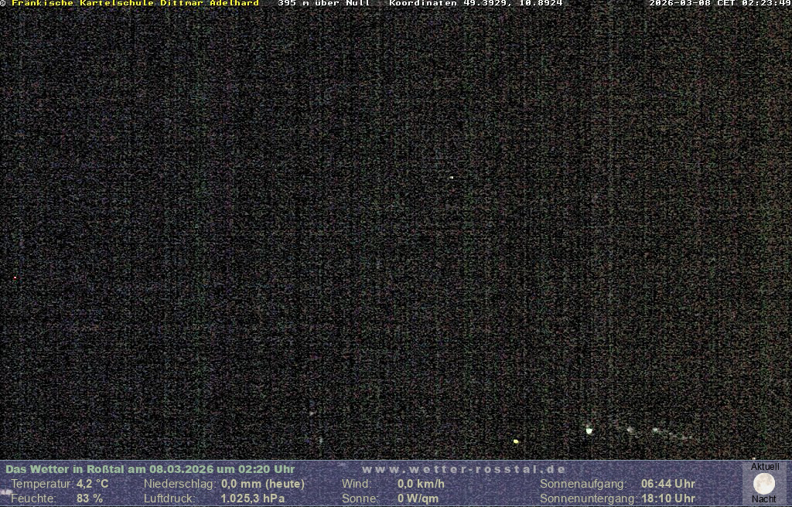Click the Sonnenaufgang 06:44 Uhr time
This screenshot has width=792, height=507.
click(668, 484)
